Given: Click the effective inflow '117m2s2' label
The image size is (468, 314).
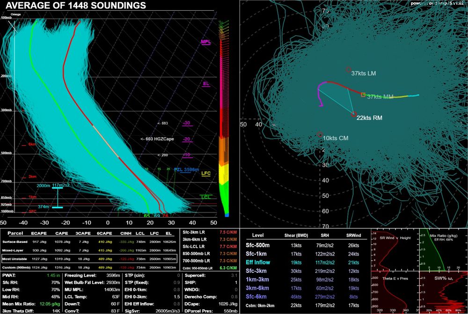Looking at the screenshot, I should point(61,185).
